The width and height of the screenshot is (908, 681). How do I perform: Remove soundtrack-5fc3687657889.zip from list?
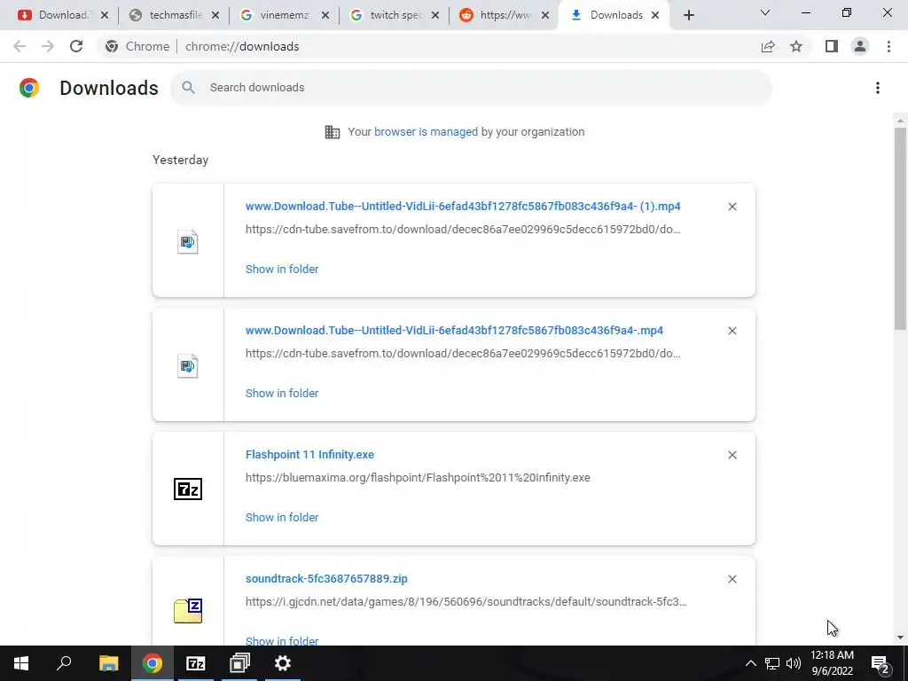tap(732, 579)
